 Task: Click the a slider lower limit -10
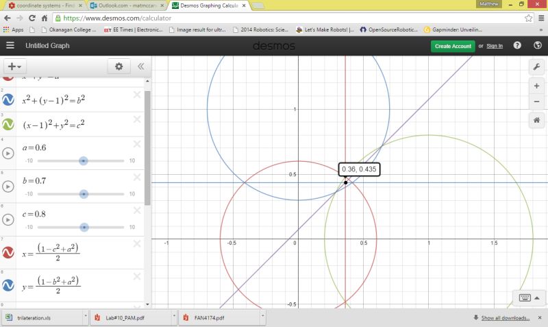coord(29,161)
